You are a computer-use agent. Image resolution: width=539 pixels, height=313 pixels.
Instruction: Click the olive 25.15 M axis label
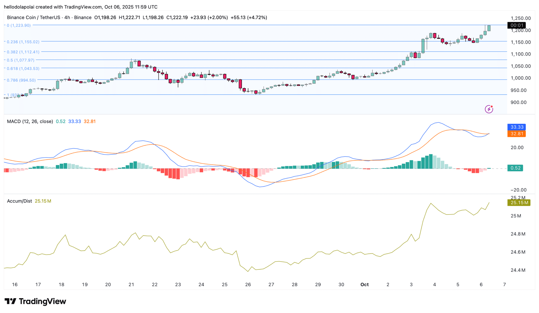pos(518,202)
